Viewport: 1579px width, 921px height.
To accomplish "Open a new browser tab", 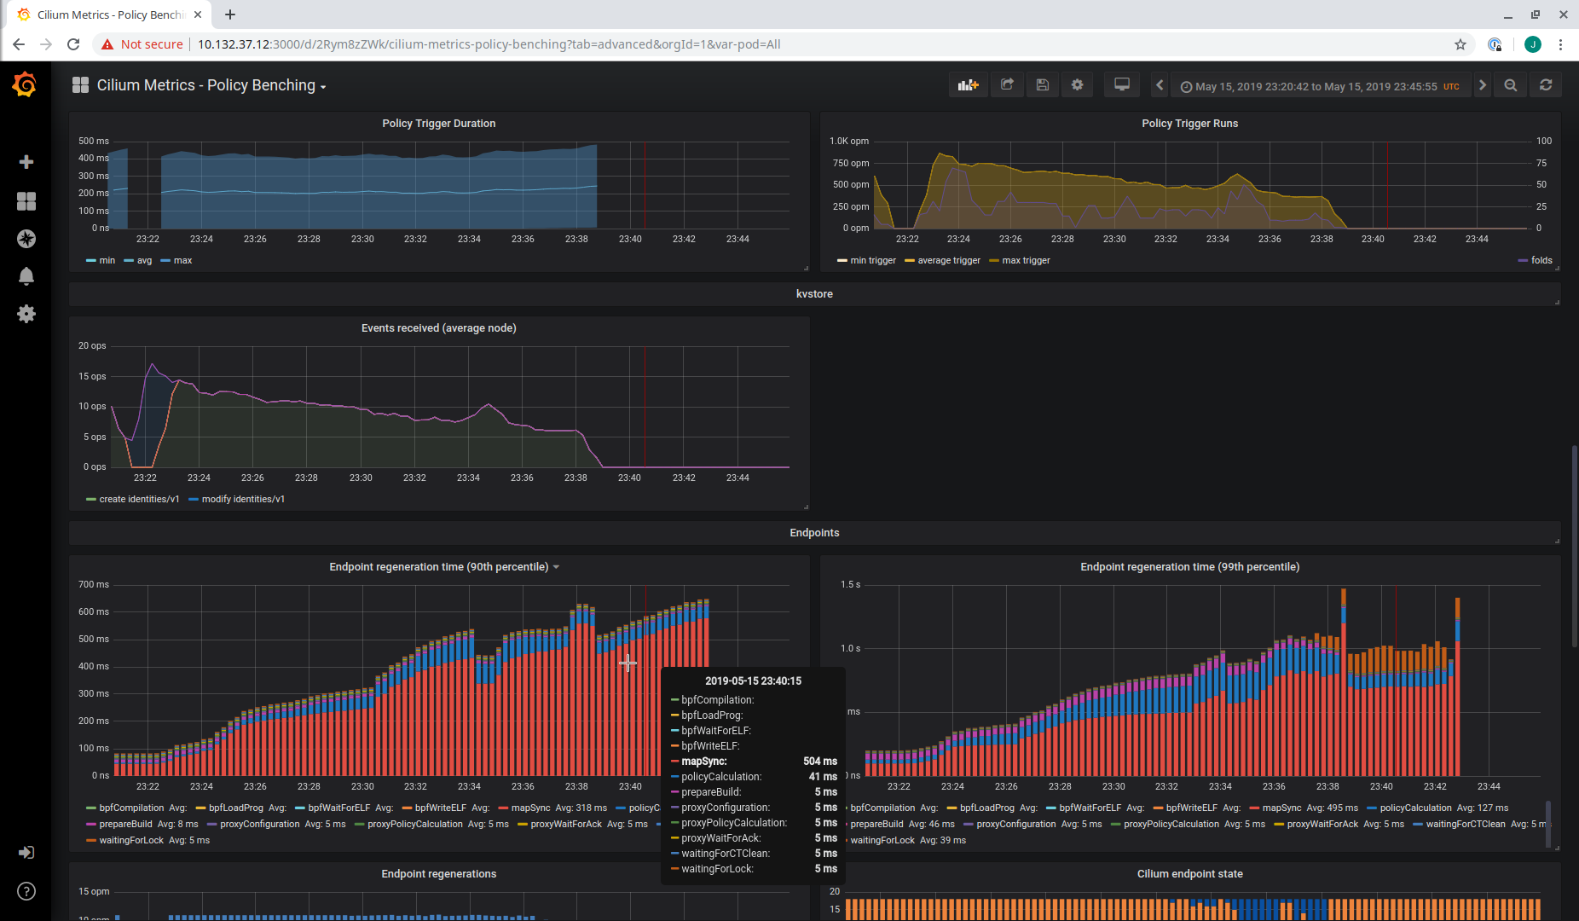I will [230, 14].
